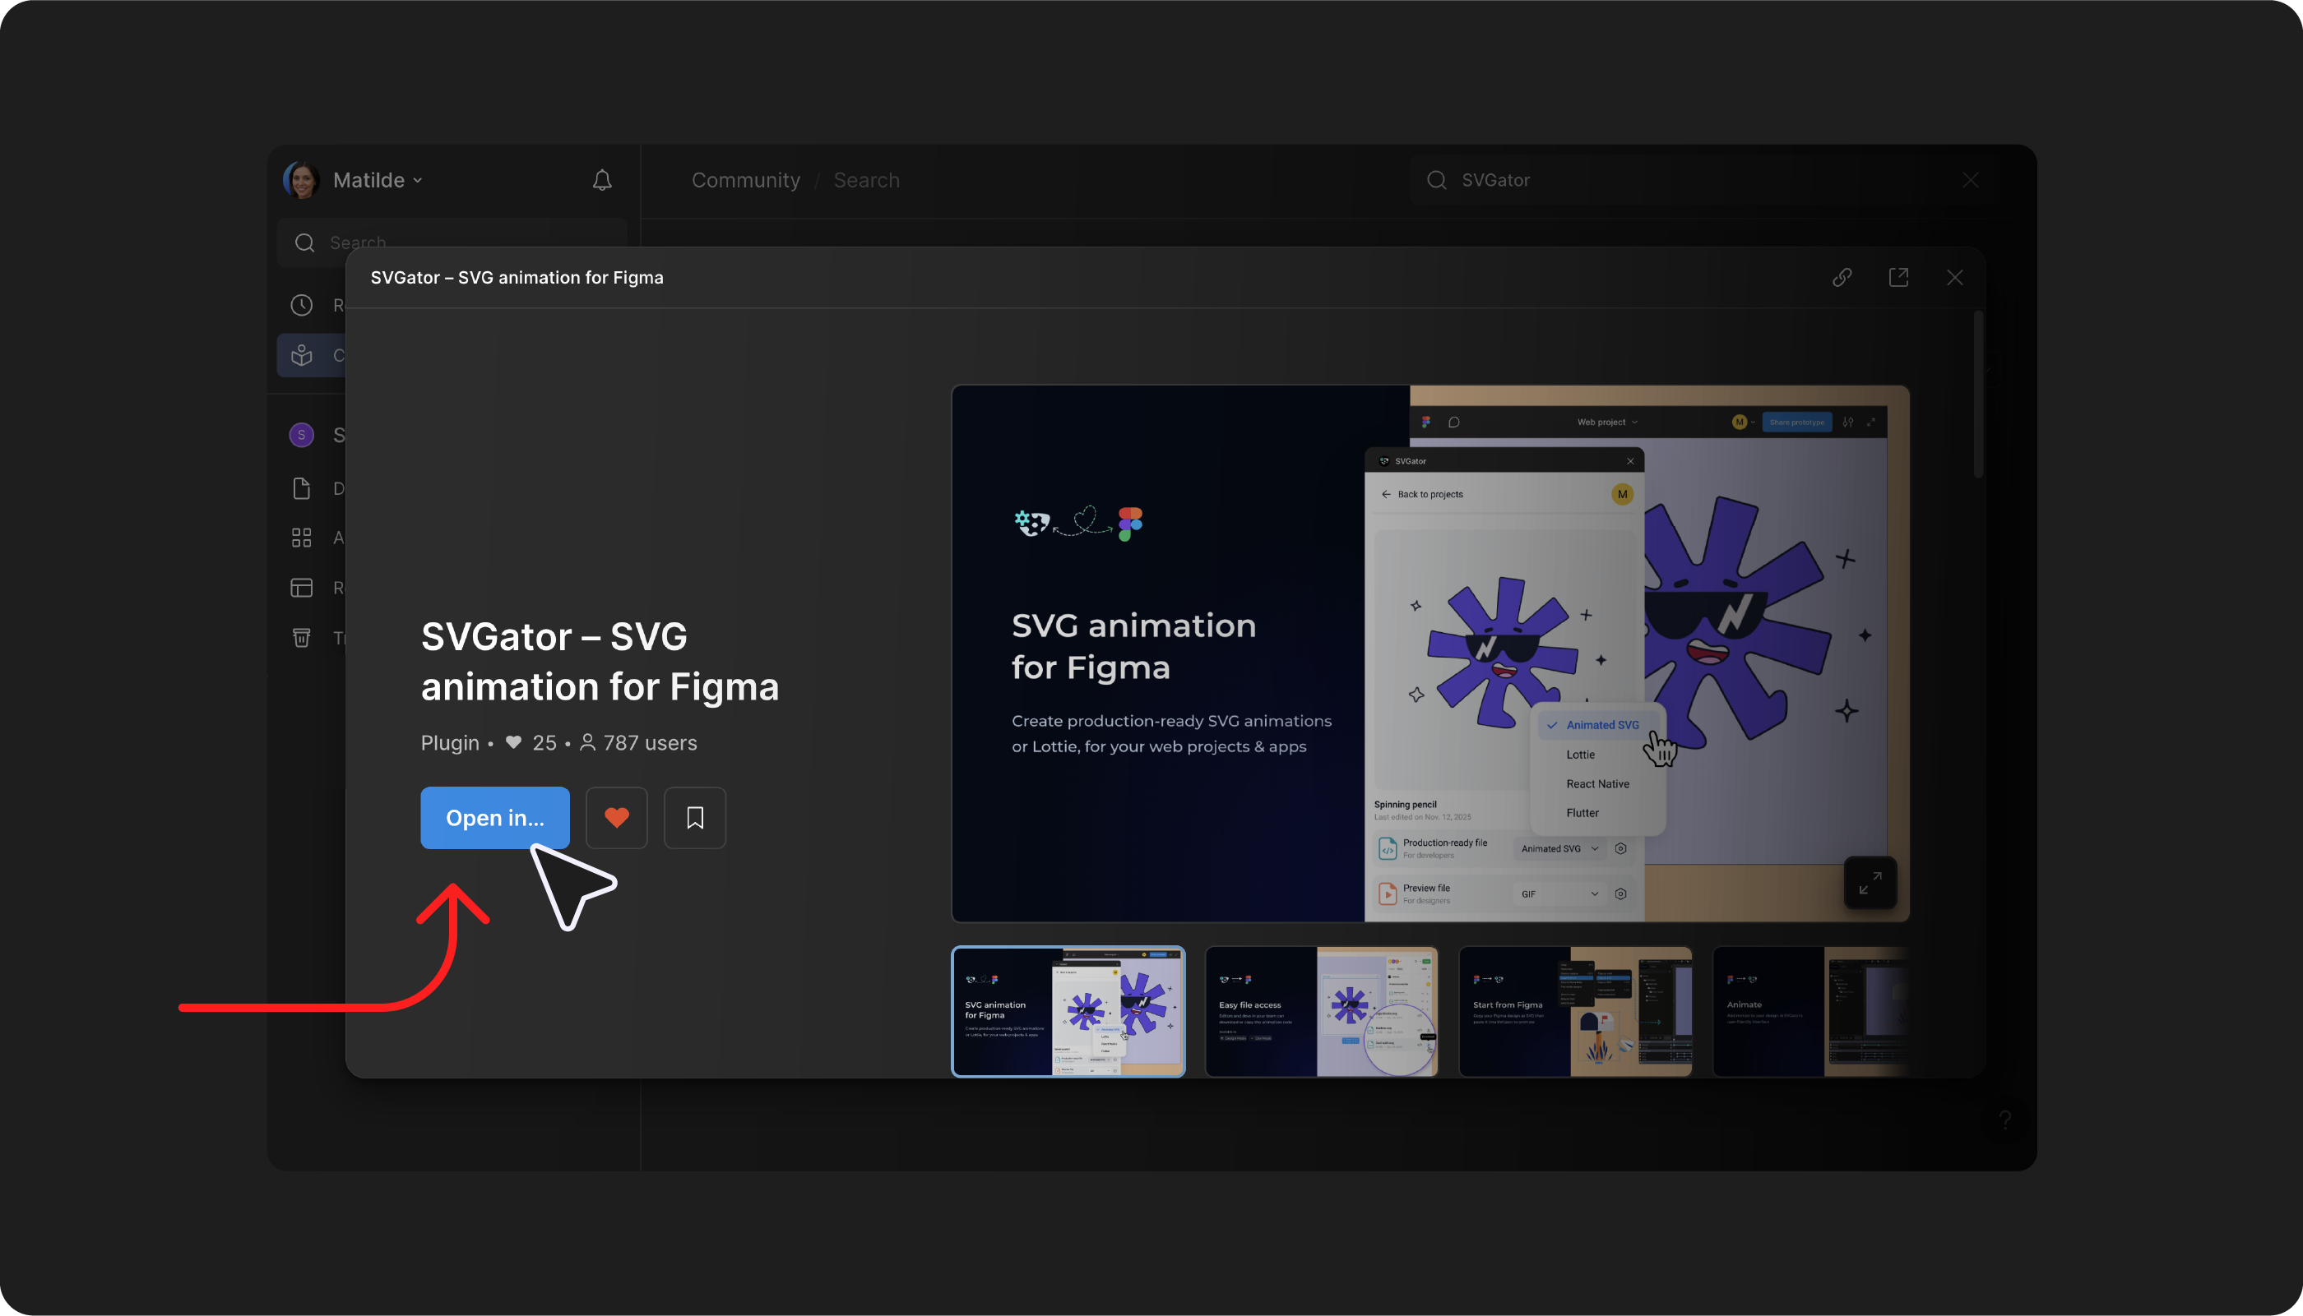
Task: Click the Trash icon in sidebar
Action: 302,637
